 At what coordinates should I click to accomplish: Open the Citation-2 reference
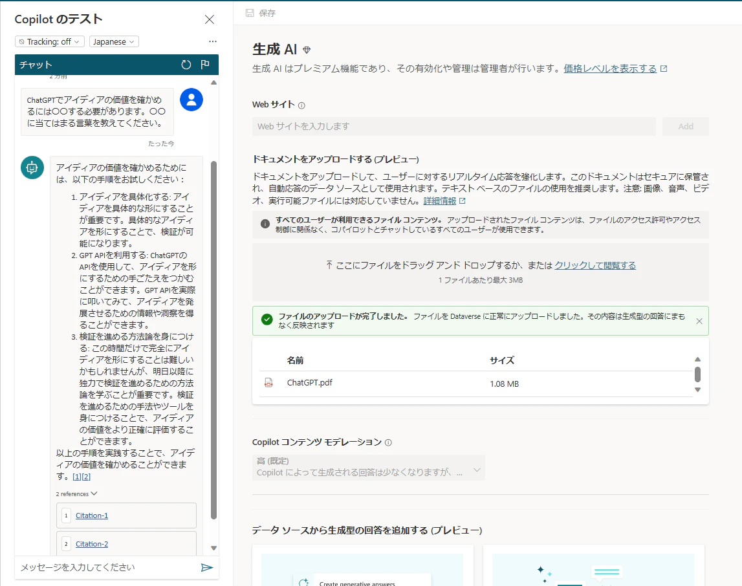92,544
